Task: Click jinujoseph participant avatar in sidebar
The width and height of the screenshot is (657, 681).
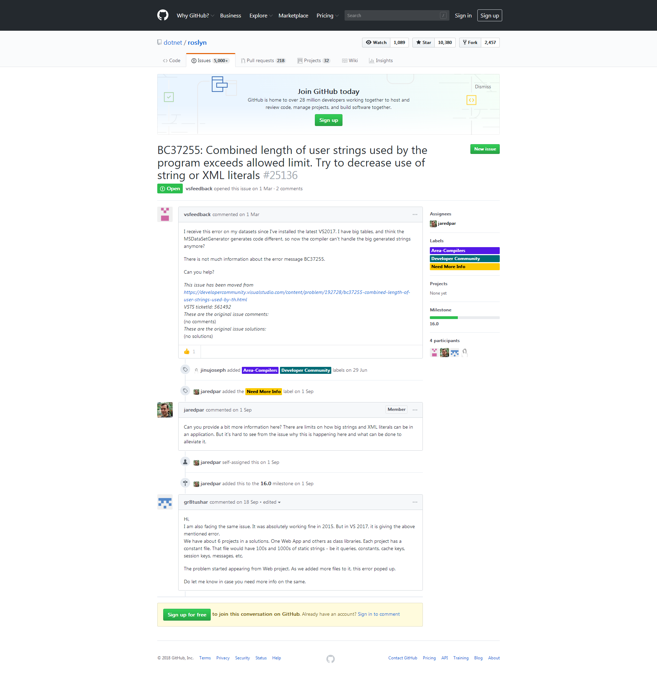Action: tap(464, 353)
